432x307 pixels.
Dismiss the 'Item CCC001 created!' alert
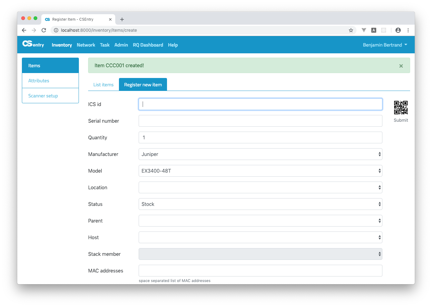click(x=401, y=66)
